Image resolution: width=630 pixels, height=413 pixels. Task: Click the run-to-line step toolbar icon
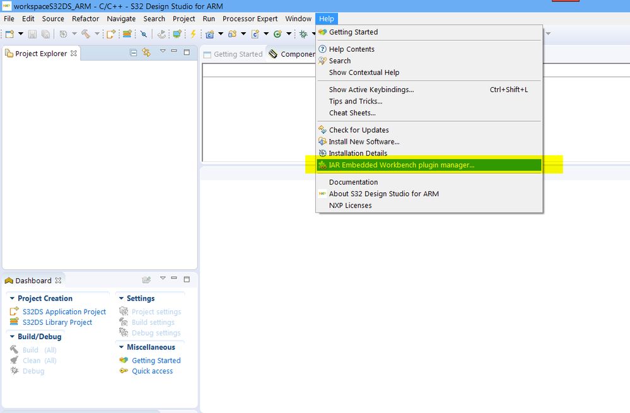pyautogui.click(x=161, y=34)
